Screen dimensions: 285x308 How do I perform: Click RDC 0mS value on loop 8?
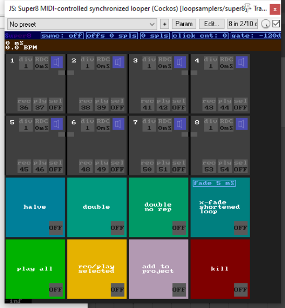227,124
